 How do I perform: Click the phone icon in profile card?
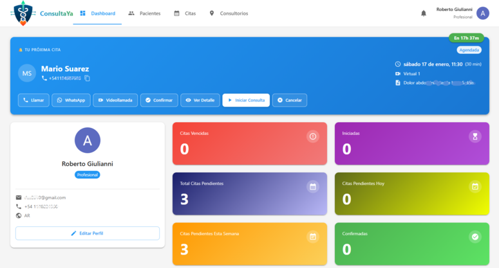19,206
